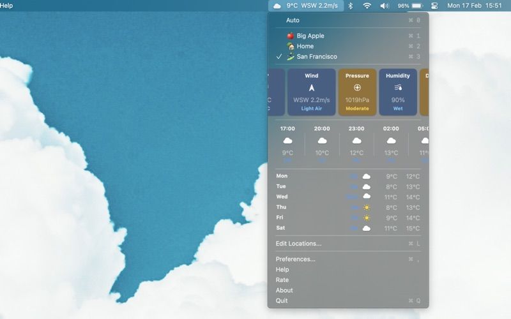Open the Help menu in menu bar
This screenshot has width=511, height=319.
6,6
